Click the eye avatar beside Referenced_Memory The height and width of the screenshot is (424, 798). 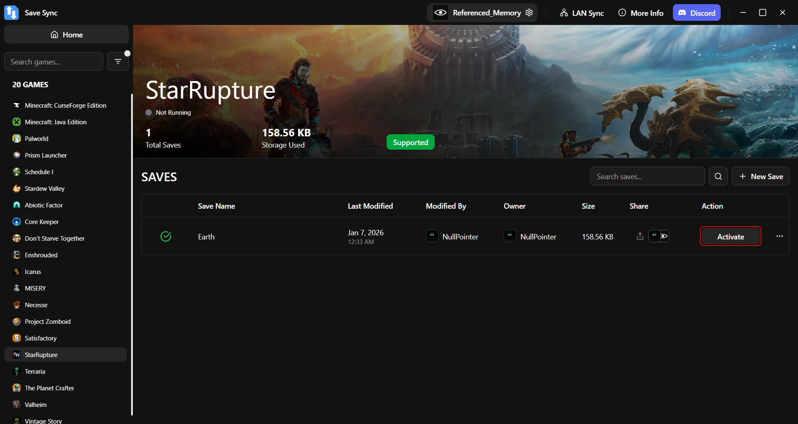click(441, 12)
